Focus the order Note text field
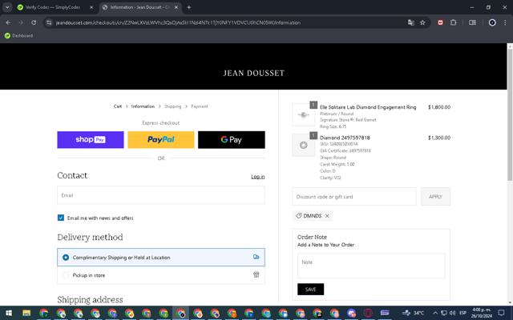Screen dimensions: 513x320 371,266
